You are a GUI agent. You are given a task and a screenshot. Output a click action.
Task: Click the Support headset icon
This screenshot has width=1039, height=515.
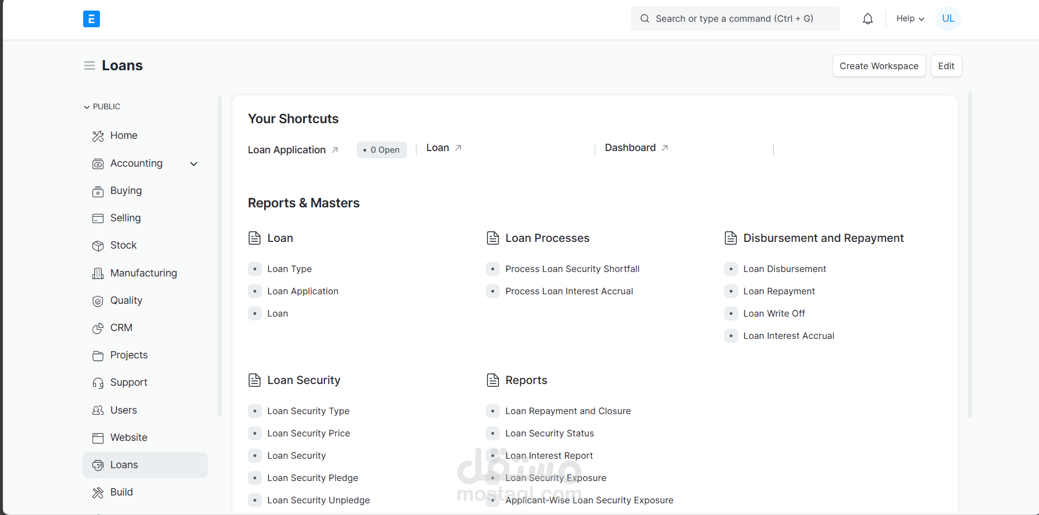[x=98, y=383]
